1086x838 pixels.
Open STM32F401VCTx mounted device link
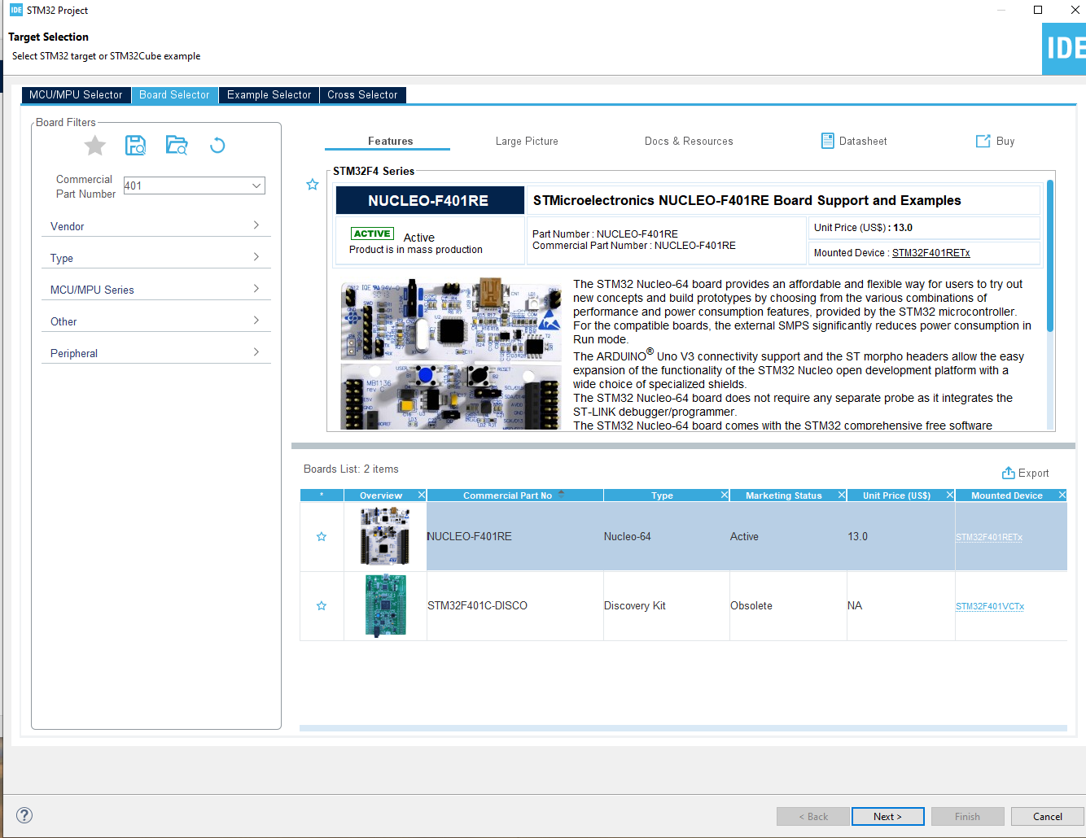(x=990, y=606)
